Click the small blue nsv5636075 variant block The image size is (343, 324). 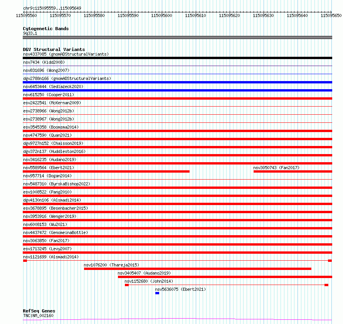157,293
